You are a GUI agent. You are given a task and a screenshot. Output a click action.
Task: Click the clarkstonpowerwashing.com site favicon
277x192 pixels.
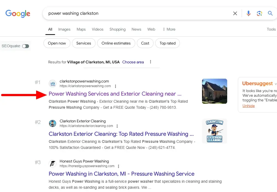pos(53,84)
